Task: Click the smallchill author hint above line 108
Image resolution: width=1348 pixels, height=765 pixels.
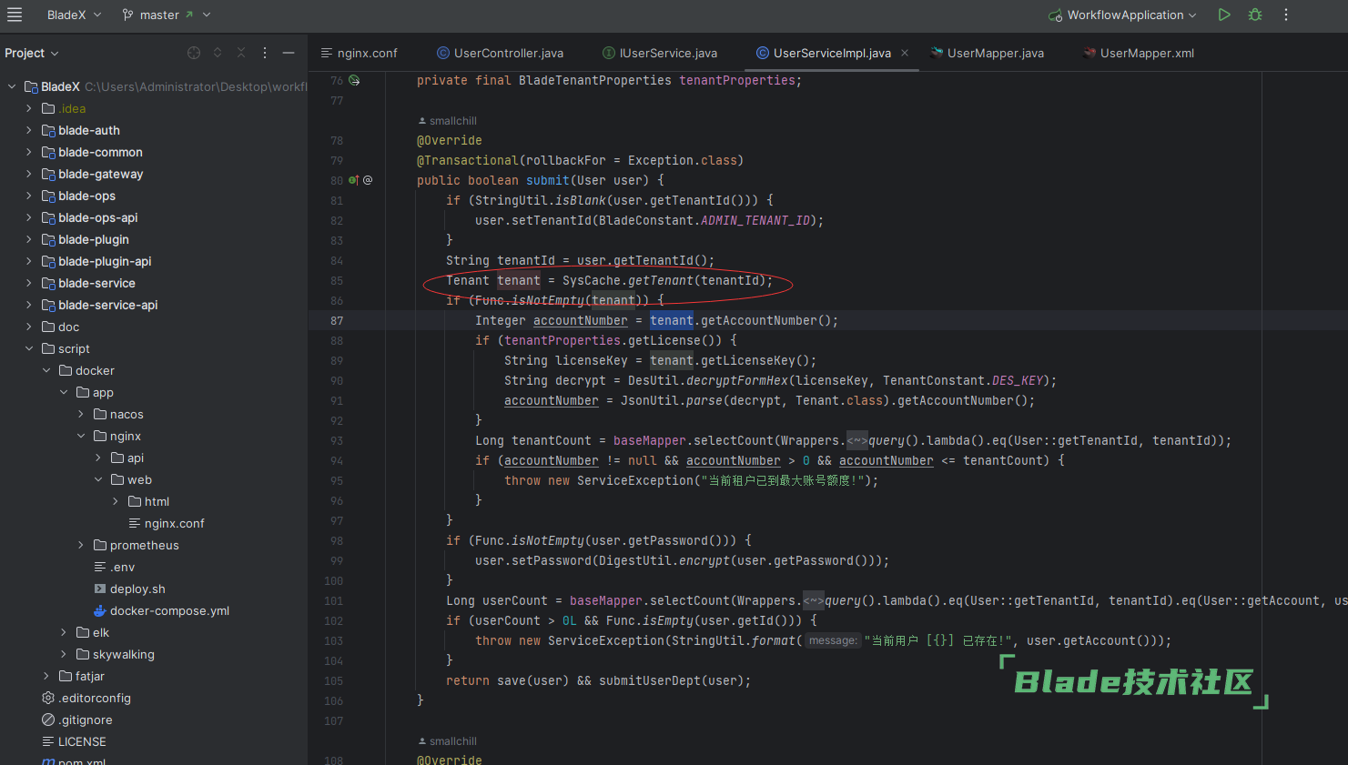Action: coord(447,741)
